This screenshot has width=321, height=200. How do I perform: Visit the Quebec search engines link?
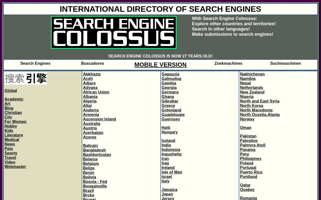(x=247, y=190)
